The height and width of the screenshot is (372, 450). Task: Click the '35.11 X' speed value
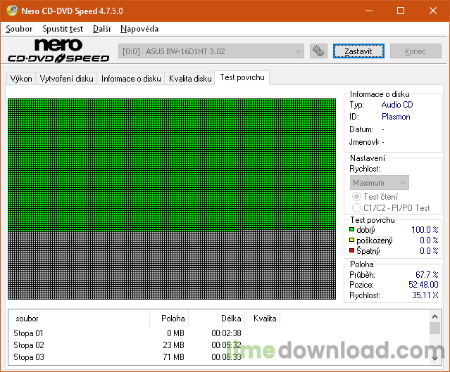425,295
